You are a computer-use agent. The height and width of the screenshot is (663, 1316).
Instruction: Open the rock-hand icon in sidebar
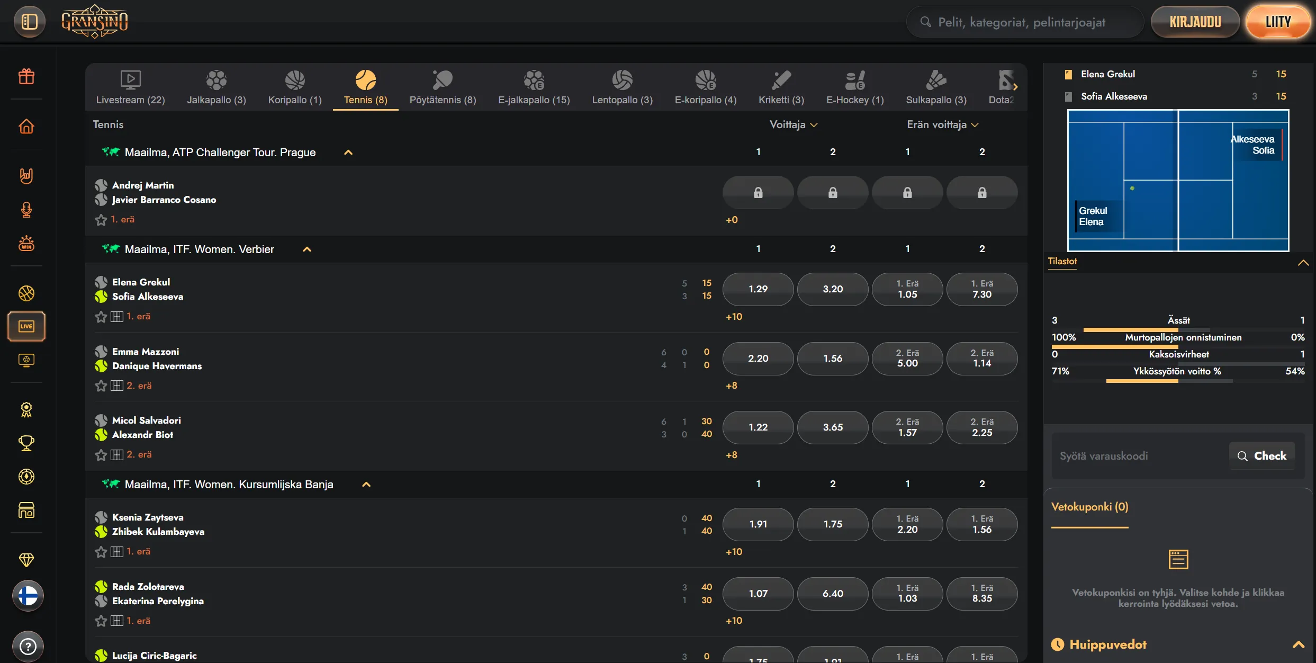pos(26,175)
